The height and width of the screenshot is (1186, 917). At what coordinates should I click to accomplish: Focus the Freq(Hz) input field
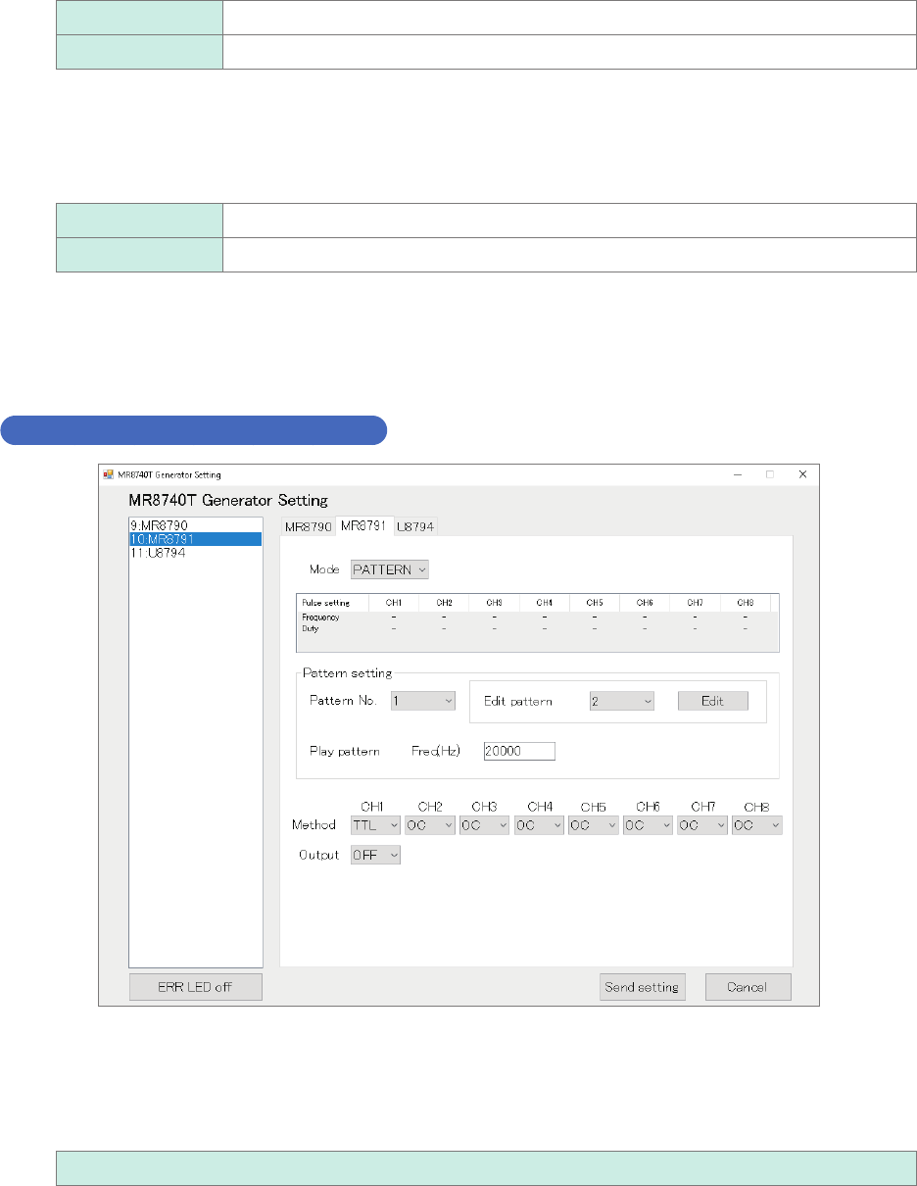tap(519, 751)
